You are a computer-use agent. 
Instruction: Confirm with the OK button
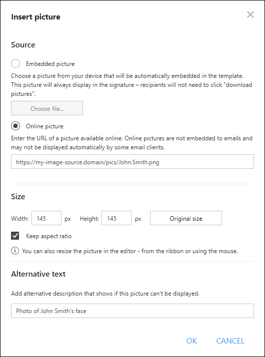[x=191, y=341]
